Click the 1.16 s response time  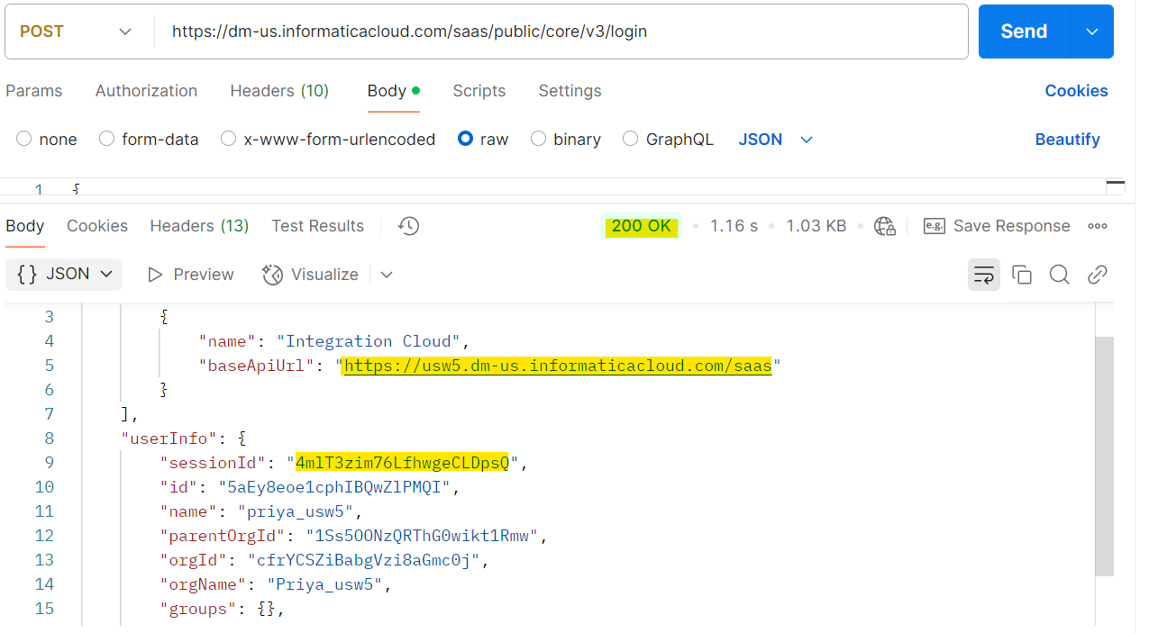[x=734, y=226]
